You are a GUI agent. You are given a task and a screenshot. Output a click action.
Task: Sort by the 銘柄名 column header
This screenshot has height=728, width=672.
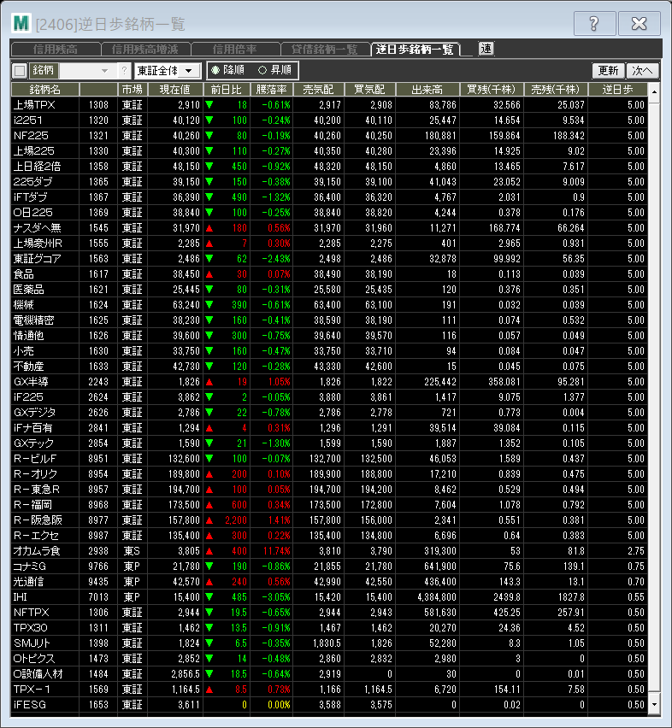tap(45, 90)
